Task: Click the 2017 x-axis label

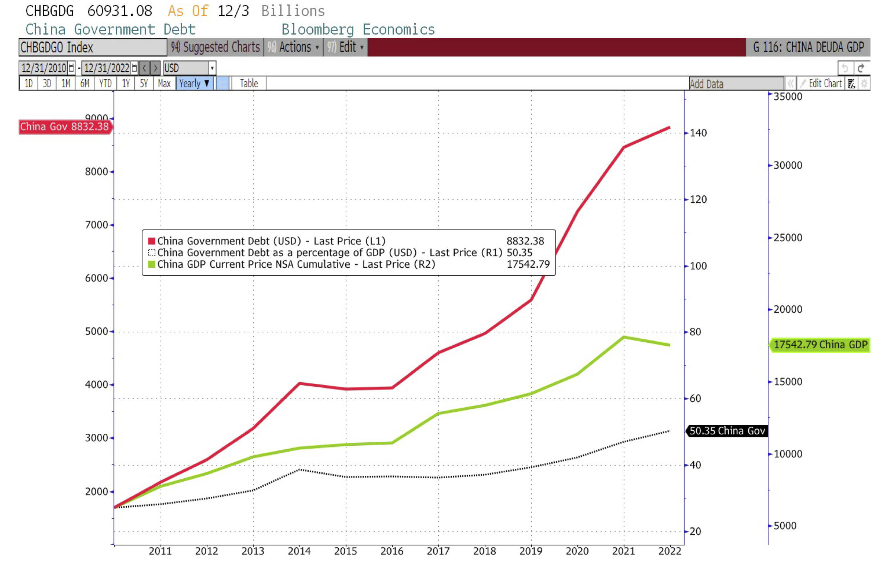Action: coord(438,551)
